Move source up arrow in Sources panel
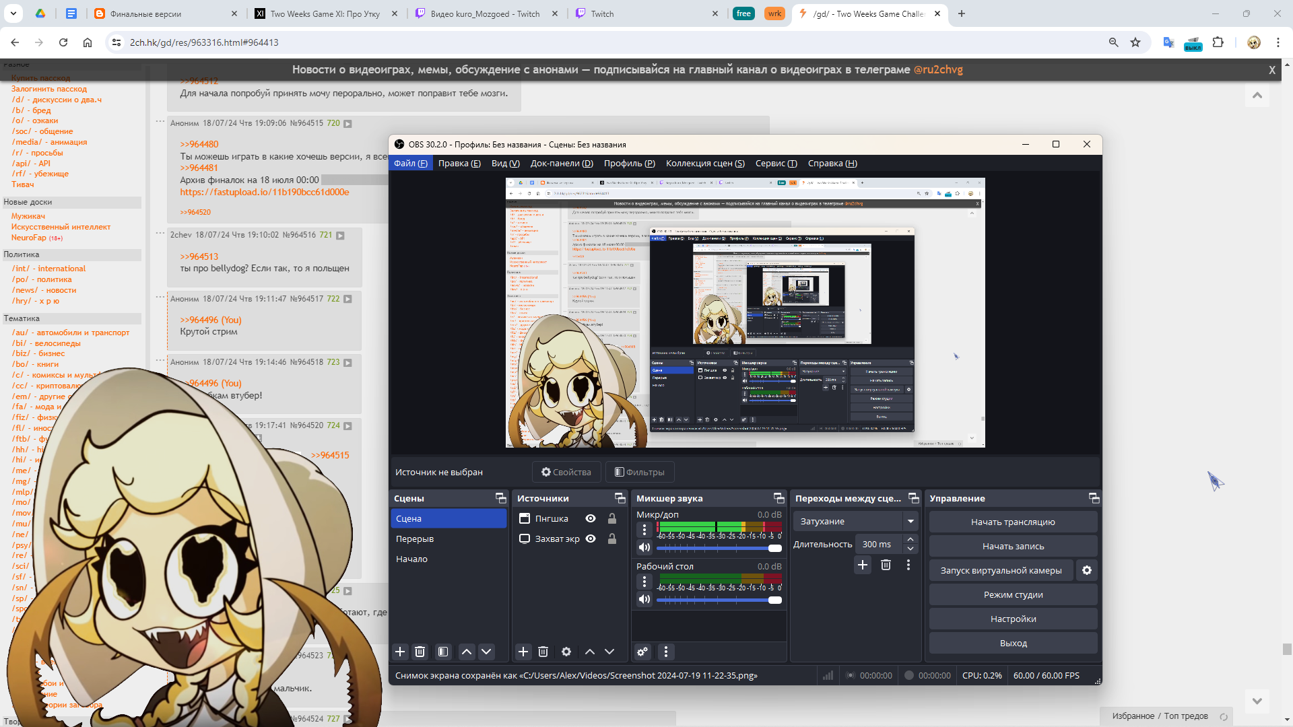This screenshot has width=1293, height=727. coord(590,652)
